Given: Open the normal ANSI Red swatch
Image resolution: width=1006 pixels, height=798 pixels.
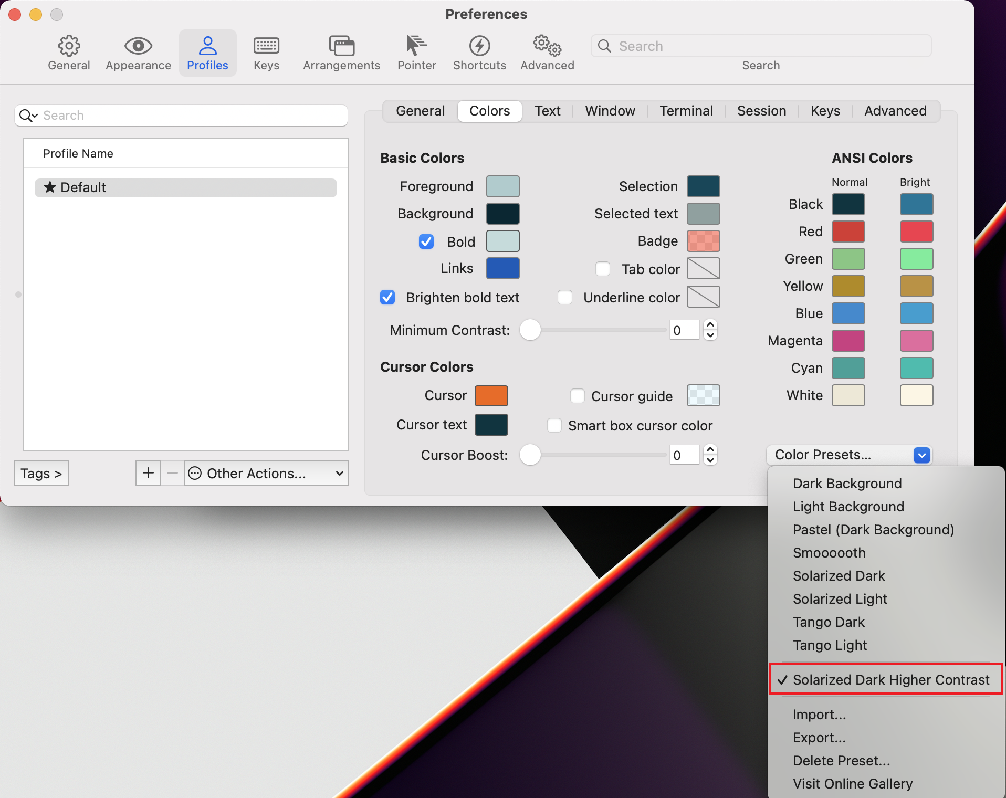Looking at the screenshot, I should point(848,232).
